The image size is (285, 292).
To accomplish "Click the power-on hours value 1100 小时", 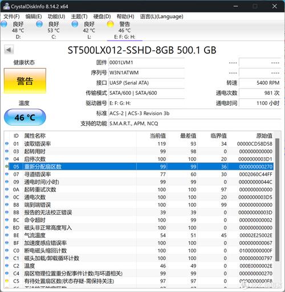I will click(x=260, y=103).
